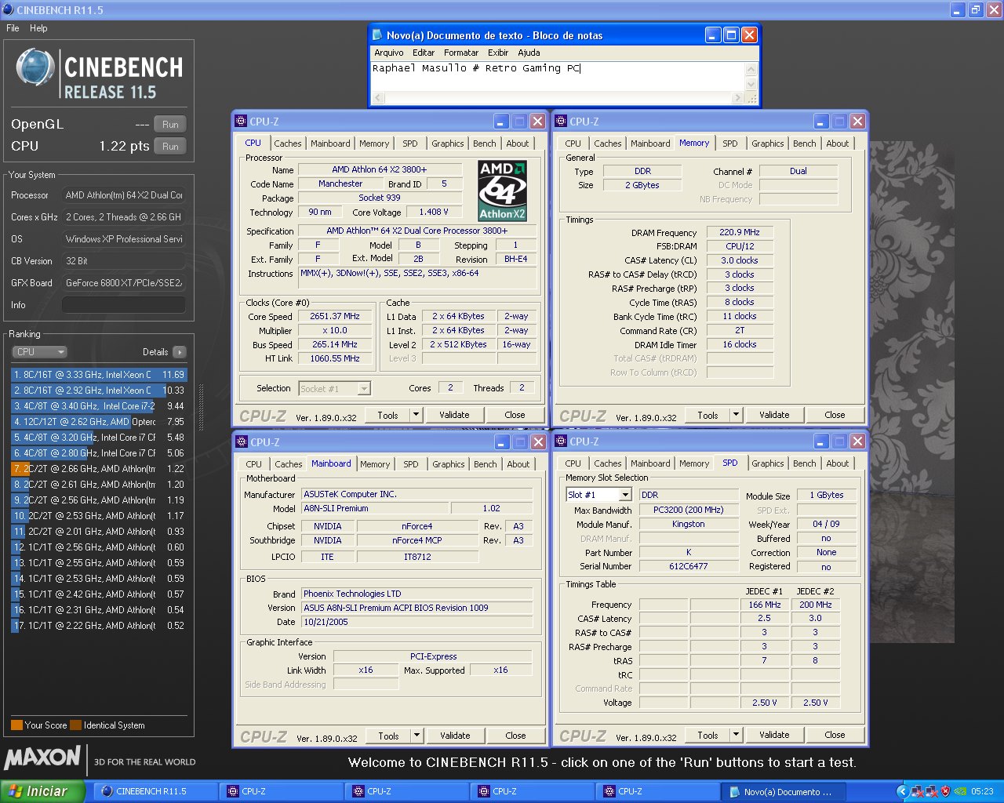Select ranking row 4 12C/12T AMD Opteron

(x=99, y=422)
